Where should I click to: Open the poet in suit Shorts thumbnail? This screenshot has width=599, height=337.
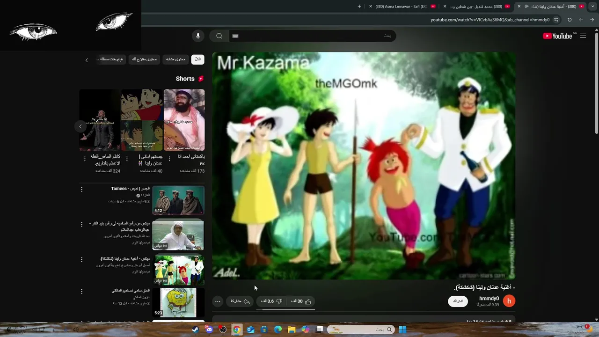pyautogui.click(x=100, y=120)
